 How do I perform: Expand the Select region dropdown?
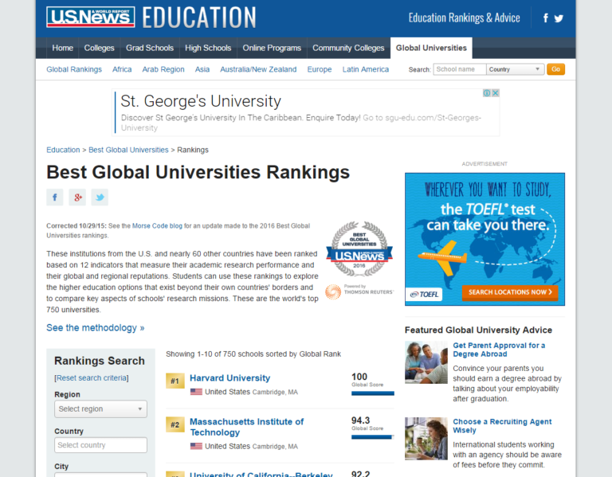pyautogui.click(x=100, y=409)
